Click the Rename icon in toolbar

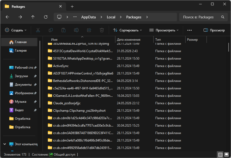pyautogui.click(x=76, y=30)
